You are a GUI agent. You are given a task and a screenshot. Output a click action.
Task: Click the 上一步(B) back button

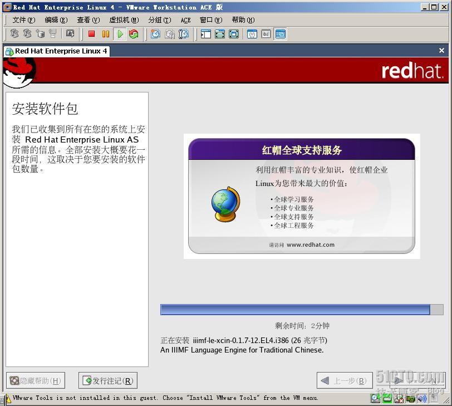[x=345, y=380]
